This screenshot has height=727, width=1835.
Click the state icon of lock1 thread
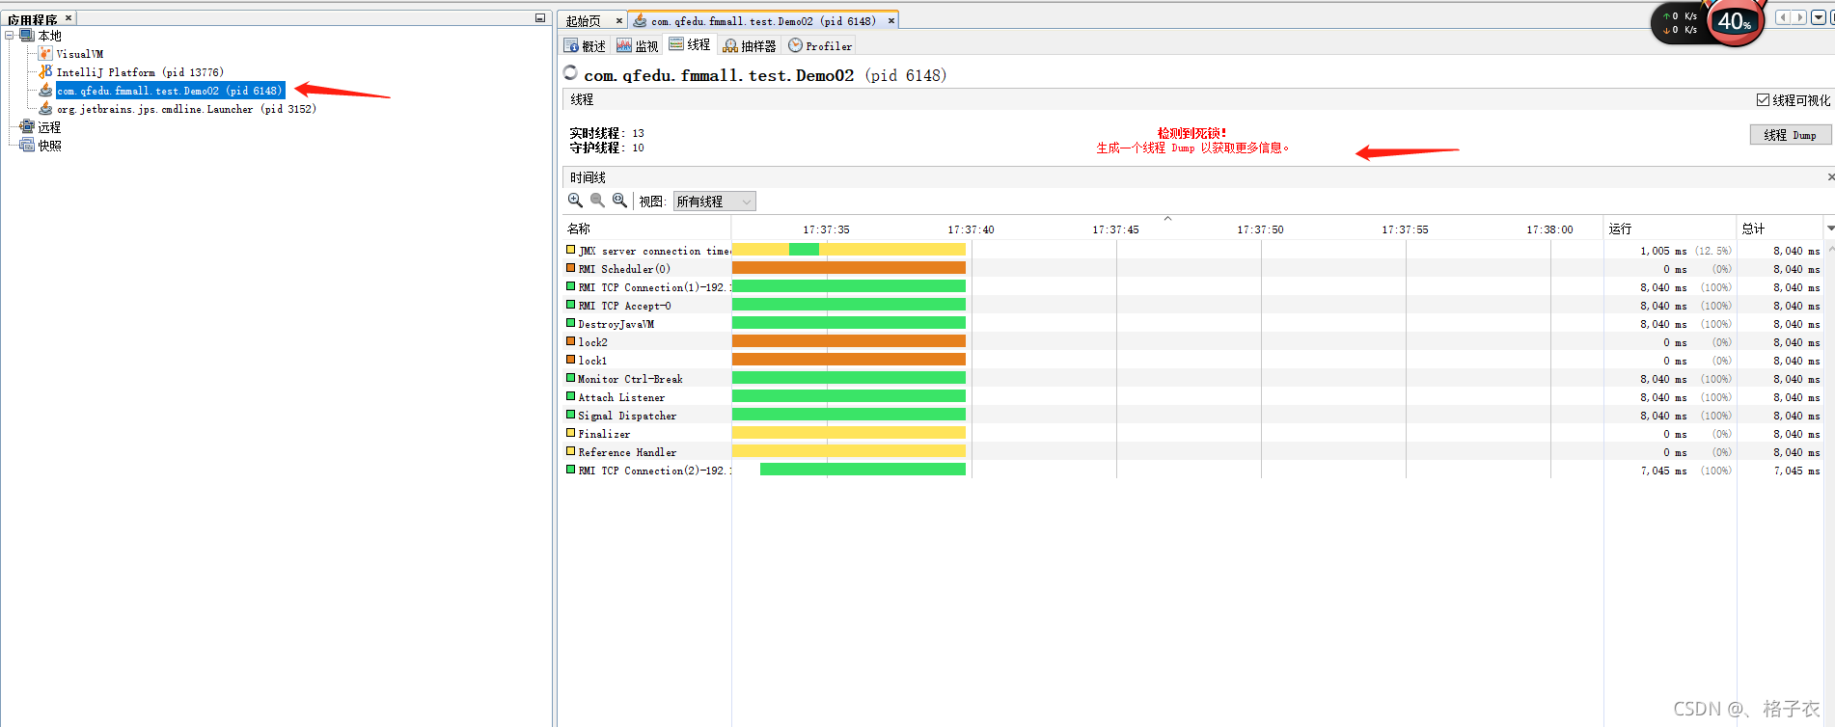tap(570, 360)
